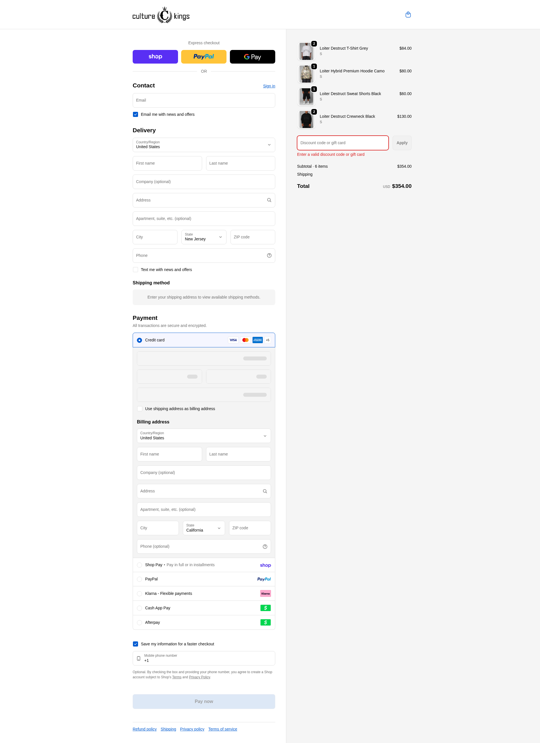Image resolution: width=540 pixels, height=743 pixels.
Task: Open the shopping bag cart icon
Action: tap(408, 15)
